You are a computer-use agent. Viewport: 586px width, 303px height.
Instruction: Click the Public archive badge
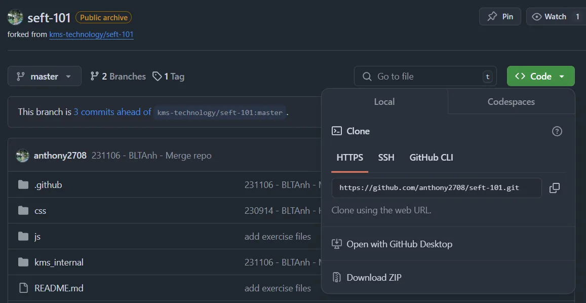click(103, 18)
